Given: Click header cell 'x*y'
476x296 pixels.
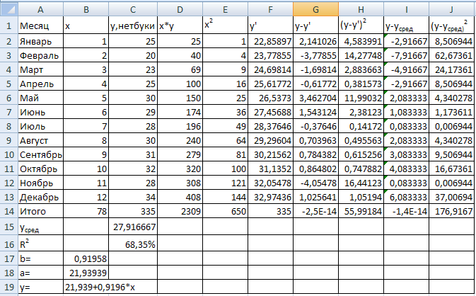Looking at the screenshot, I should pos(180,25).
